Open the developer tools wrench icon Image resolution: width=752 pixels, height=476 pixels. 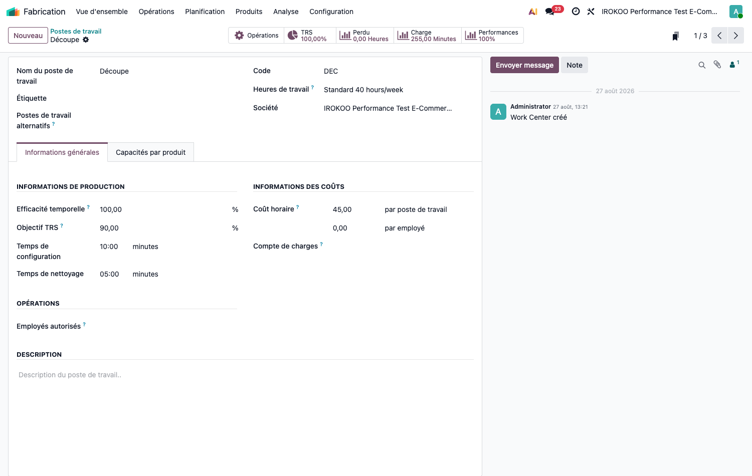[x=591, y=12]
